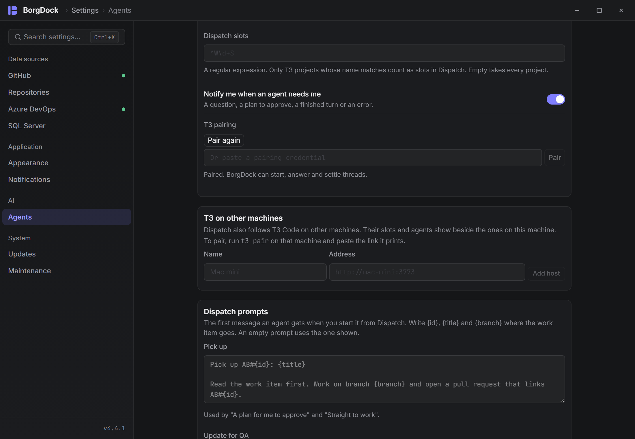Click the GitHub connected status dot
Viewport: 635px width, 439px height.
[124, 76]
